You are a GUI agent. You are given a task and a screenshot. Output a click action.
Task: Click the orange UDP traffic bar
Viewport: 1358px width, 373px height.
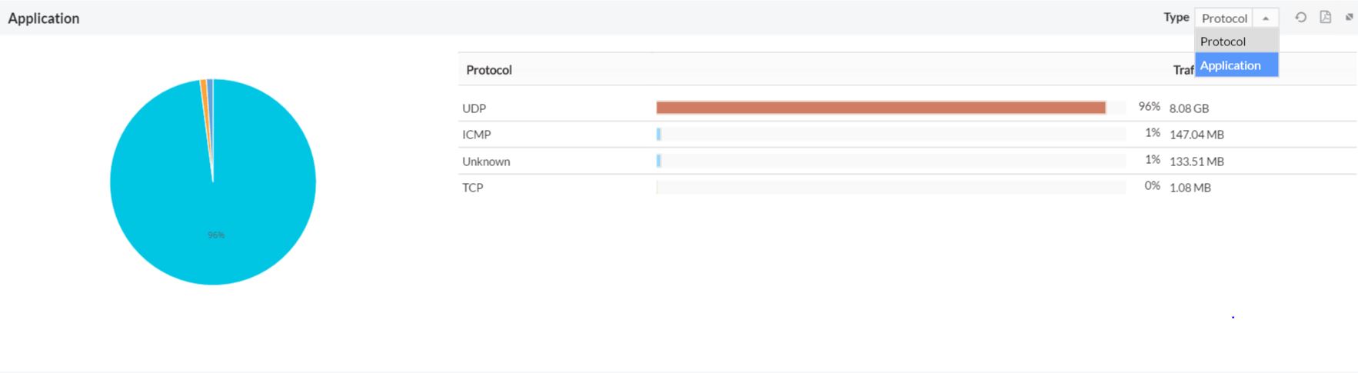click(x=880, y=108)
